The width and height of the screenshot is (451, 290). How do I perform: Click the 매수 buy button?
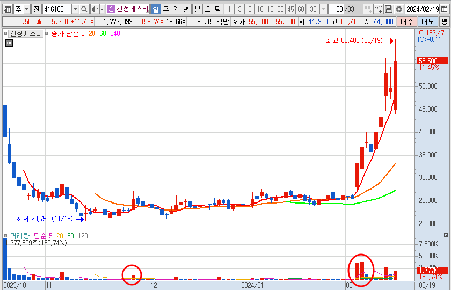[x=407, y=21]
